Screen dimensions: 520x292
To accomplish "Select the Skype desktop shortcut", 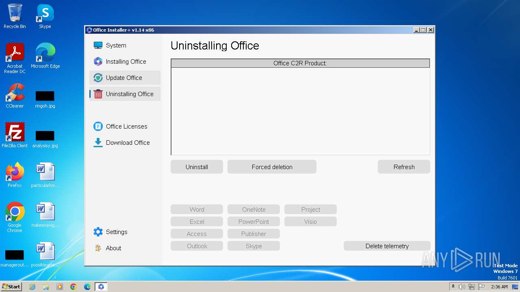I will [x=45, y=16].
